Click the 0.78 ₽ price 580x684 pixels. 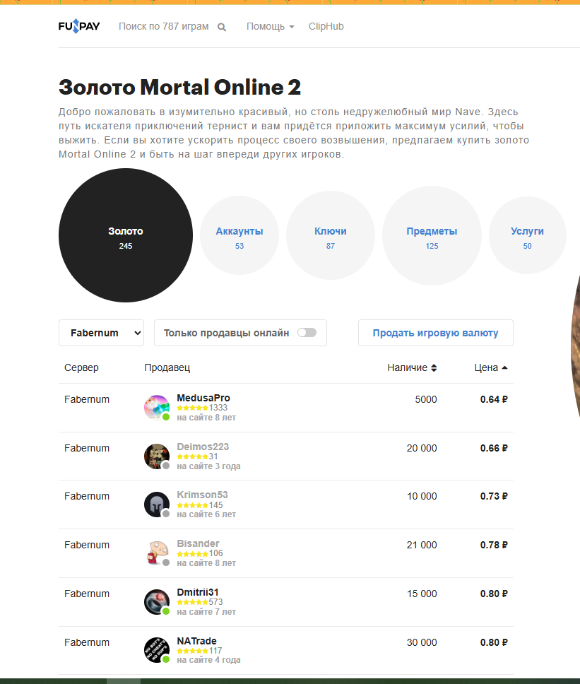tap(494, 545)
